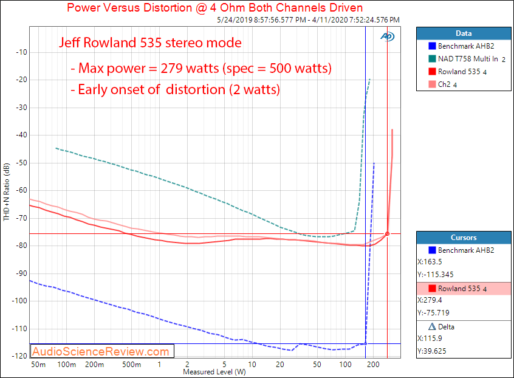
Task: Click the X:163.5 cursor value
Action: (x=430, y=262)
